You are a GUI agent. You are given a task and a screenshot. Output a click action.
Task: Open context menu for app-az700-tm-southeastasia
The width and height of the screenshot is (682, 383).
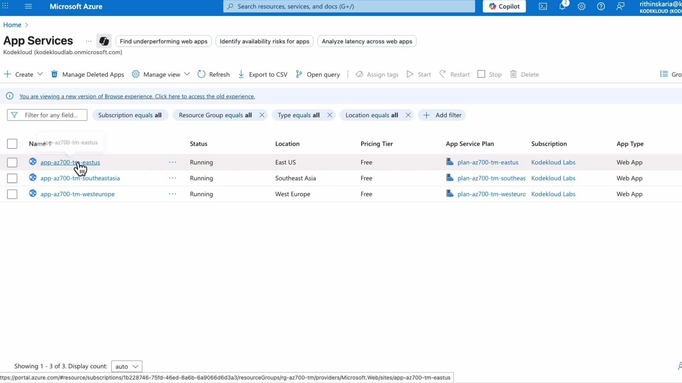pos(173,178)
